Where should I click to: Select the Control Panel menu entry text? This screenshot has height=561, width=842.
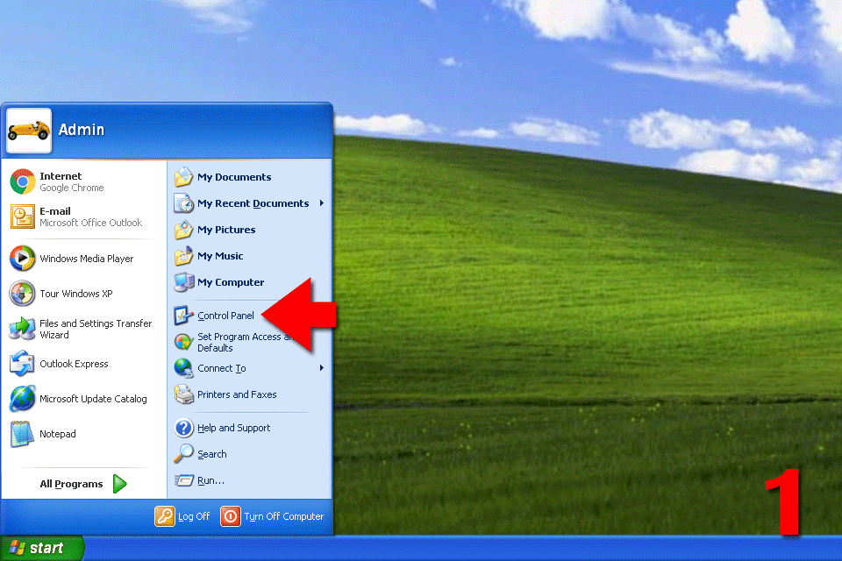pyautogui.click(x=225, y=316)
